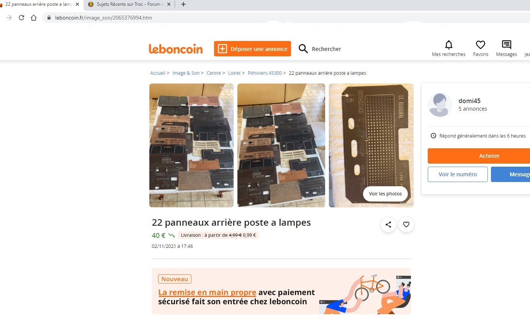Click the reload page icon
This screenshot has width=530, height=323.
click(x=21, y=18)
